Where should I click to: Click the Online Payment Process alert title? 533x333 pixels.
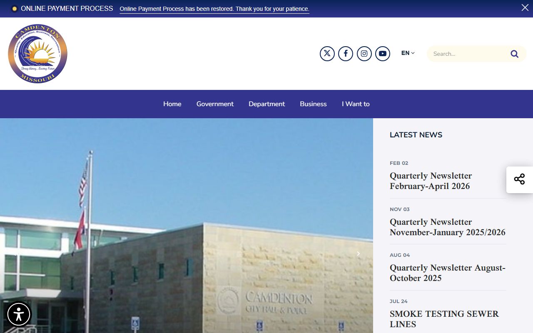coord(67,8)
